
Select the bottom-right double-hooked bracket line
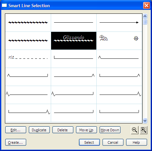(x=119, y=113)
